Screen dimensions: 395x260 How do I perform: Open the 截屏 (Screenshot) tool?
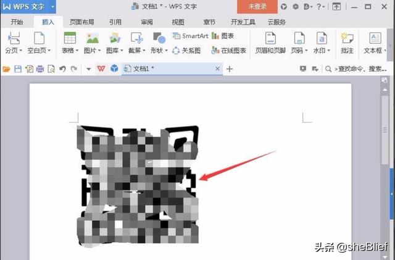click(136, 38)
